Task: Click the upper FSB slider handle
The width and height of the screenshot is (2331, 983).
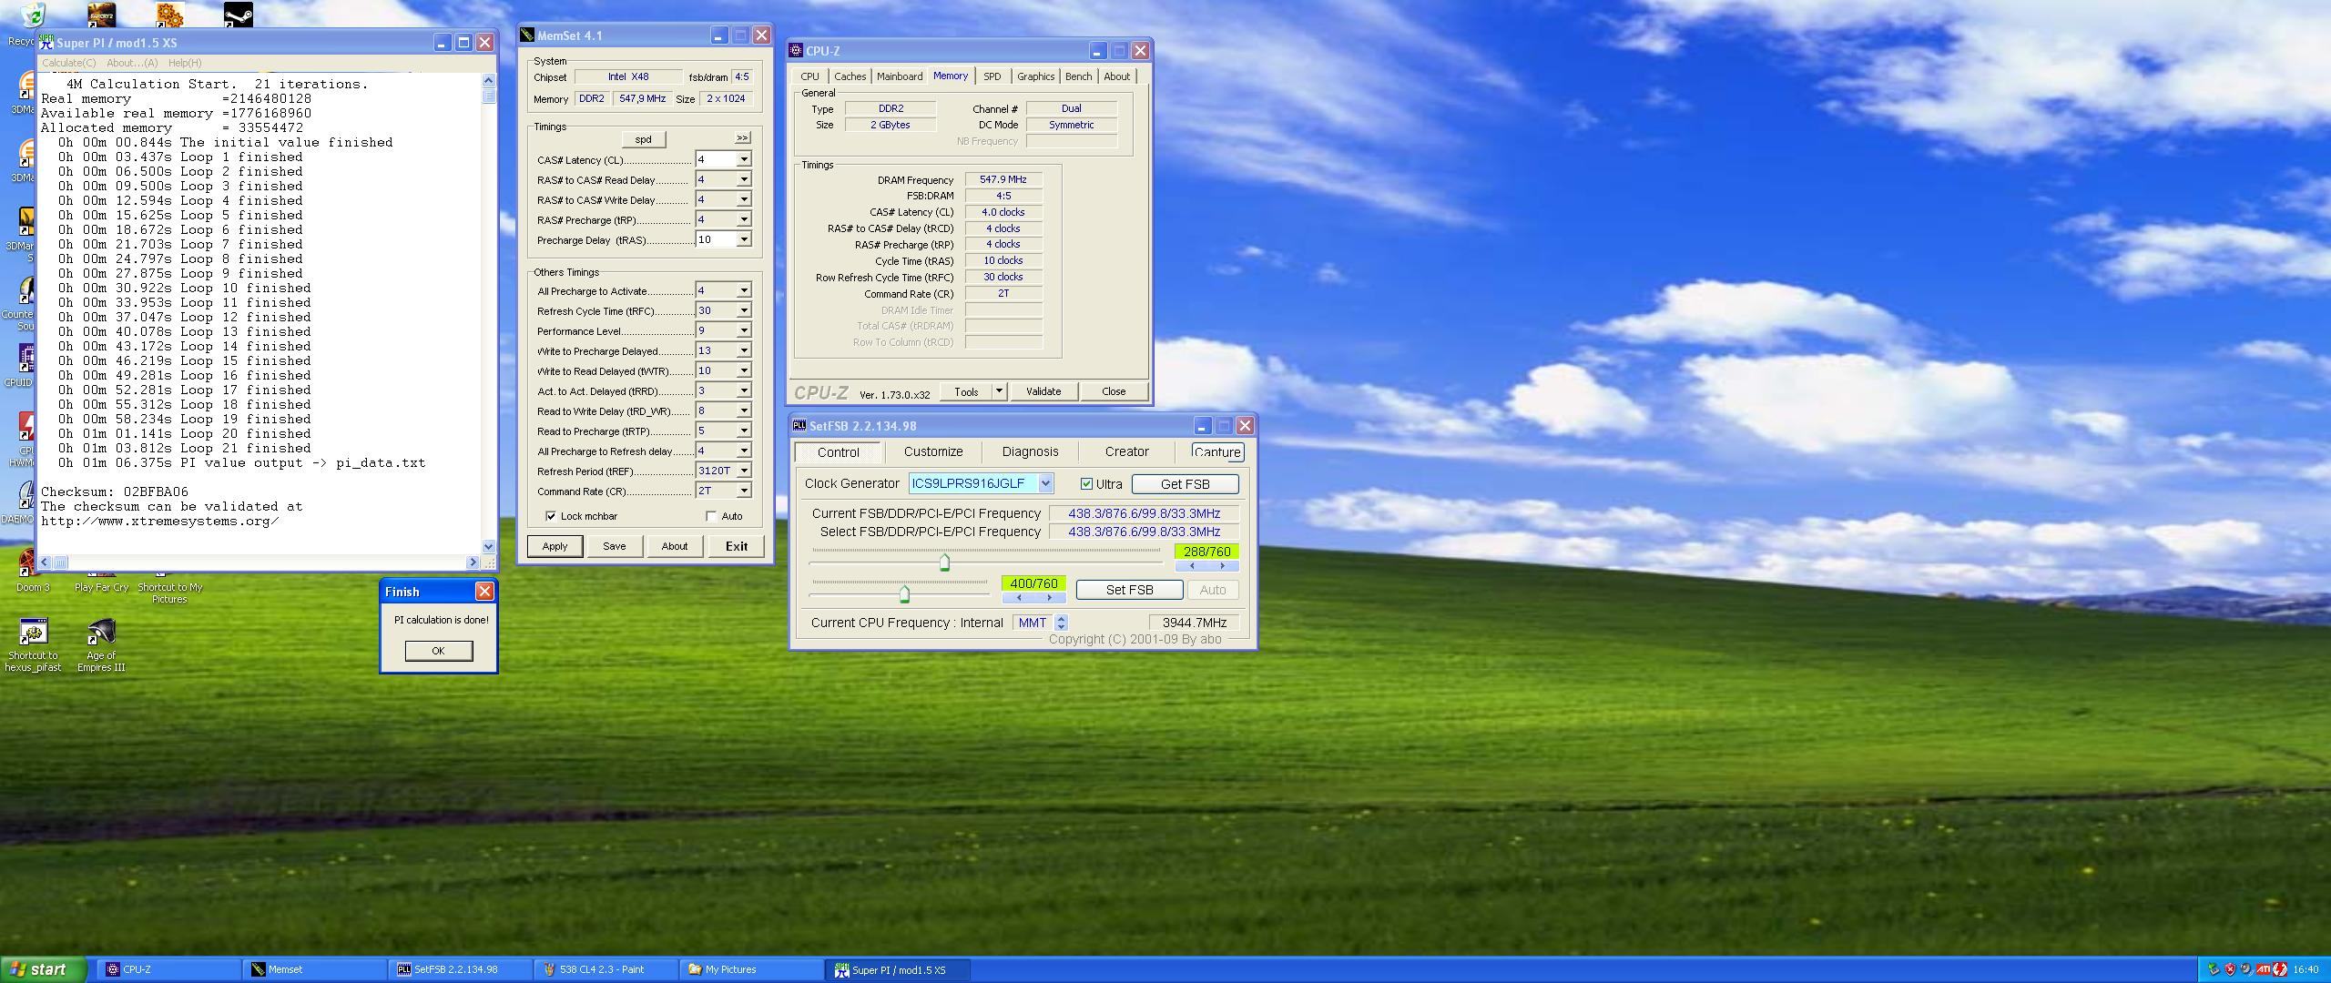Action: point(944,563)
